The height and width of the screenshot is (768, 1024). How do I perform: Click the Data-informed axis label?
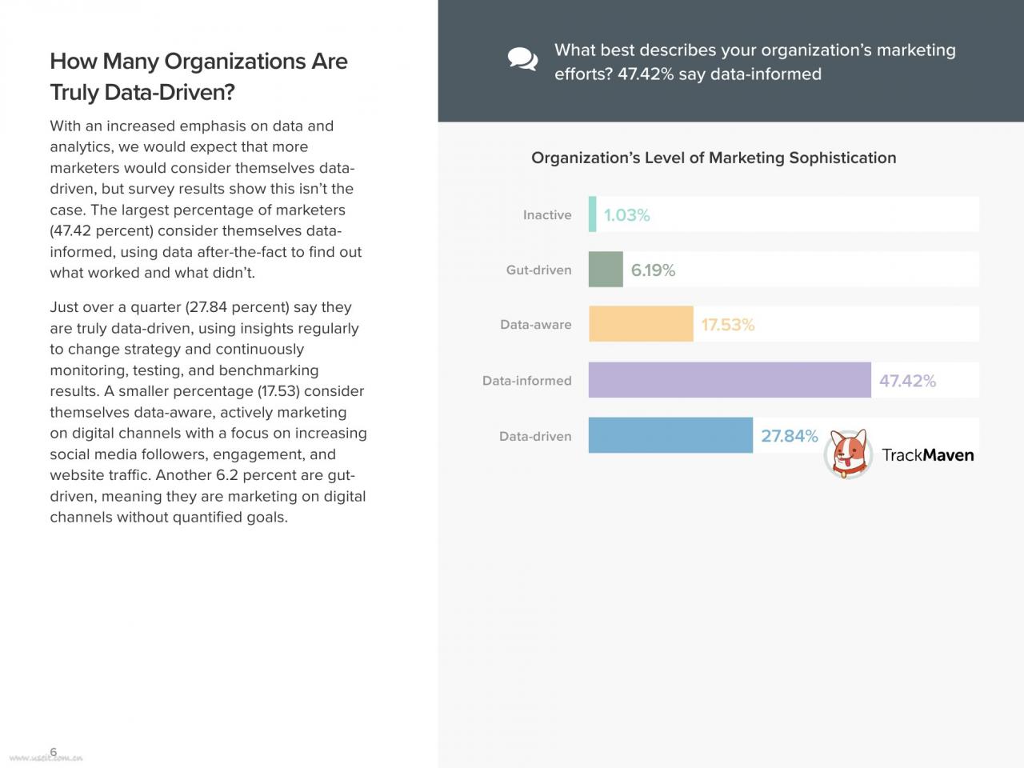(x=526, y=381)
